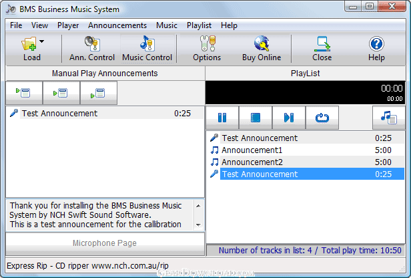This screenshot has height=278, width=411.
Task: Click the PlayList panel header
Action: [306, 74]
